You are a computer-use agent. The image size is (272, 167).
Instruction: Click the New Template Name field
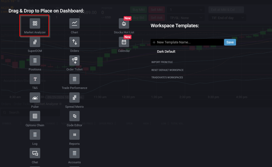[x=187, y=42]
